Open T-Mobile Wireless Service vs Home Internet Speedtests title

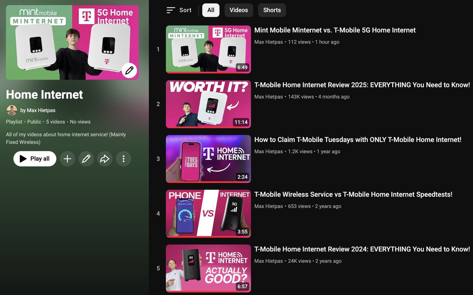(x=353, y=194)
